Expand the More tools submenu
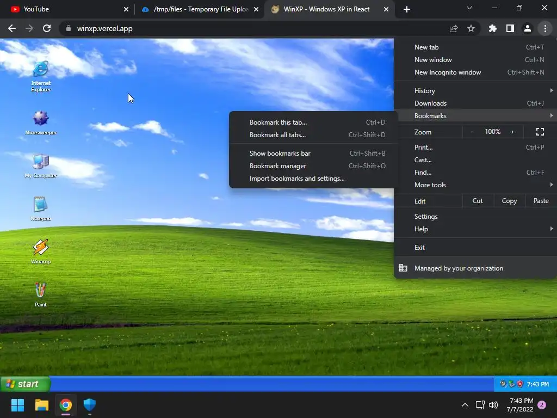Screen dimensions: 557x418 click(475, 185)
